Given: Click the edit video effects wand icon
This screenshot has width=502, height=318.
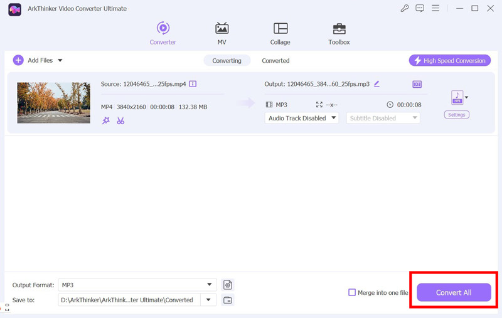Looking at the screenshot, I should tap(105, 120).
